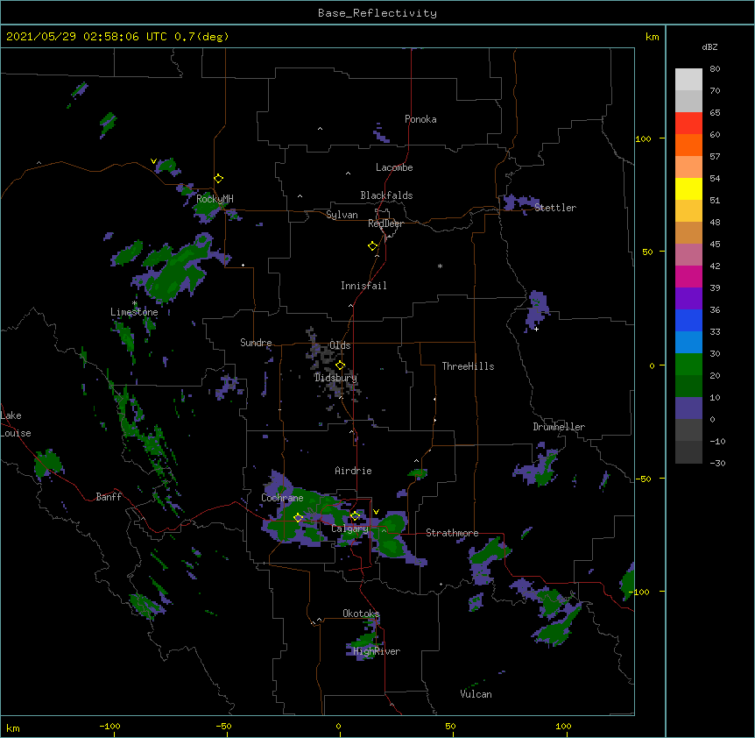Click the white caret marker north of Airdrie
The height and width of the screenshot is (738, 755).
click(351, 431)
